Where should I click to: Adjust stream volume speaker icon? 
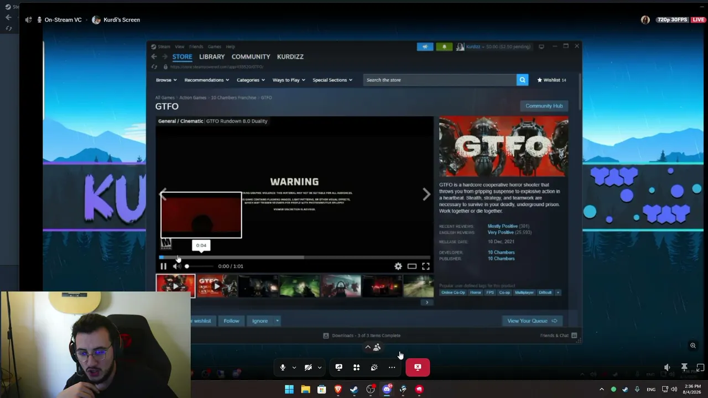(x=667, y=368)
